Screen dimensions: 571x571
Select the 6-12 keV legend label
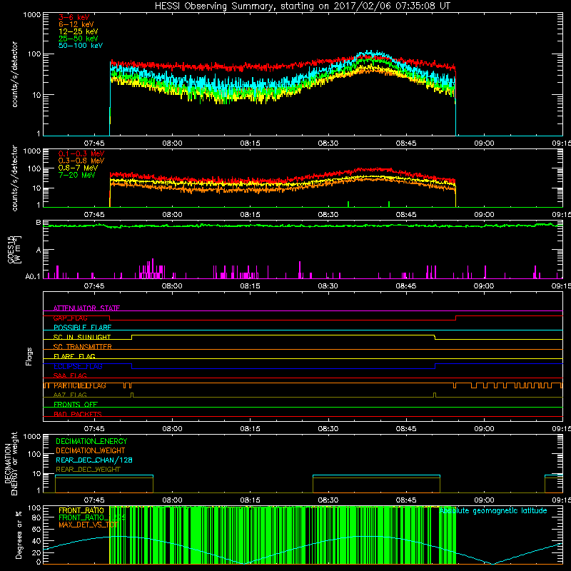tap(76, 24)
